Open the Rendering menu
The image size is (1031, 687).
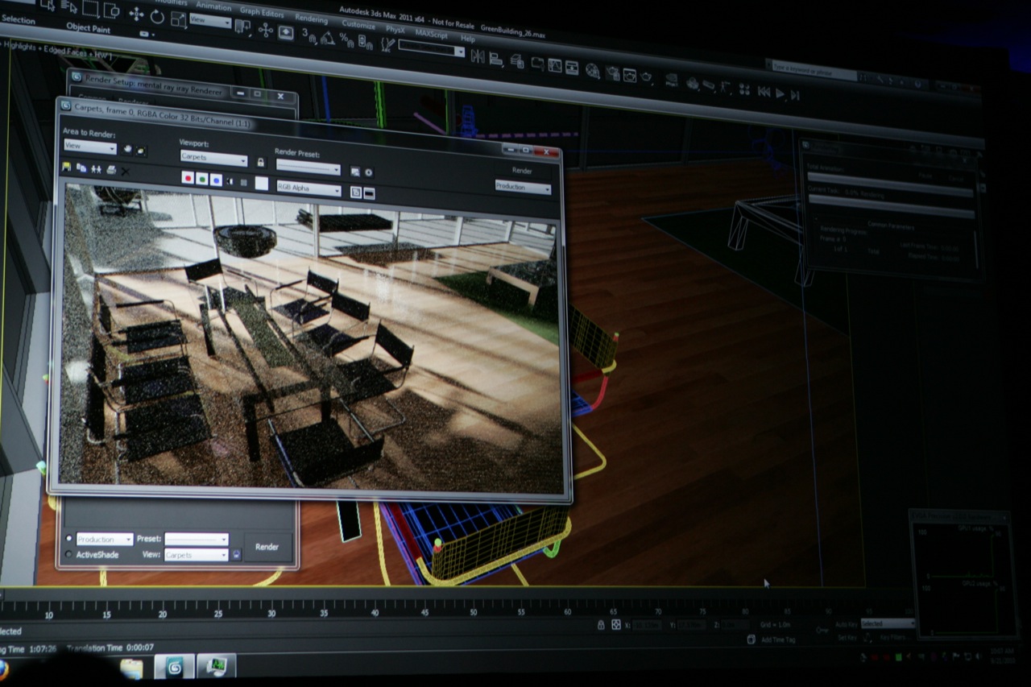(311, 19)
